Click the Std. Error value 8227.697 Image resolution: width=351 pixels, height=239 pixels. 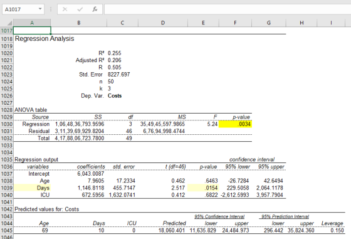118,75
